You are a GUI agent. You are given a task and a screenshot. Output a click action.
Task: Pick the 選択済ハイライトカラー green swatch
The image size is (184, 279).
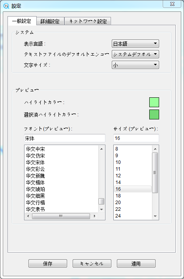[x=154, y=114]
